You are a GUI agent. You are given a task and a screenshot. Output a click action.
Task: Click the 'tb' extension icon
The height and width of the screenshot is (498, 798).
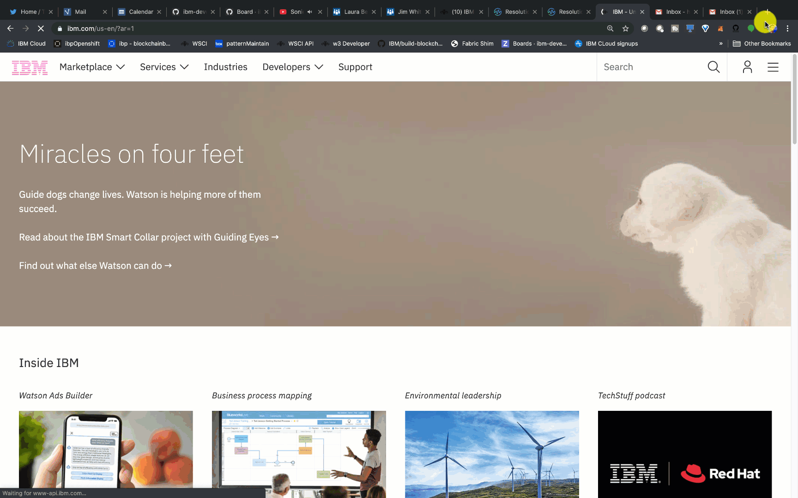[x=675, y=29]
